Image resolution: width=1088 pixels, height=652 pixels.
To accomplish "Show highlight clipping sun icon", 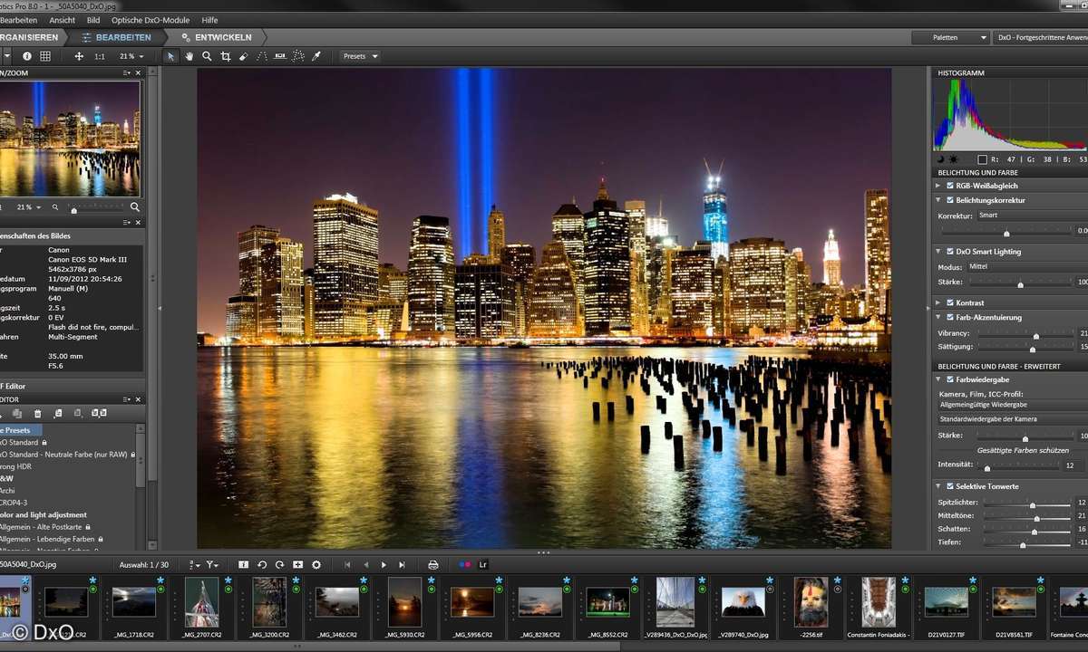I will [952, 159].
